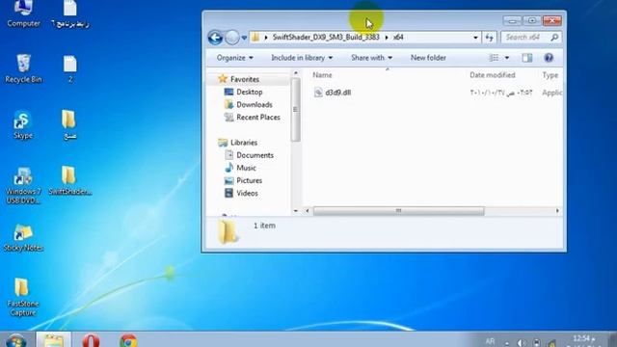Sort files by the Type column header
Viewport: 617px width, 347px height.
tap(550, 75)
